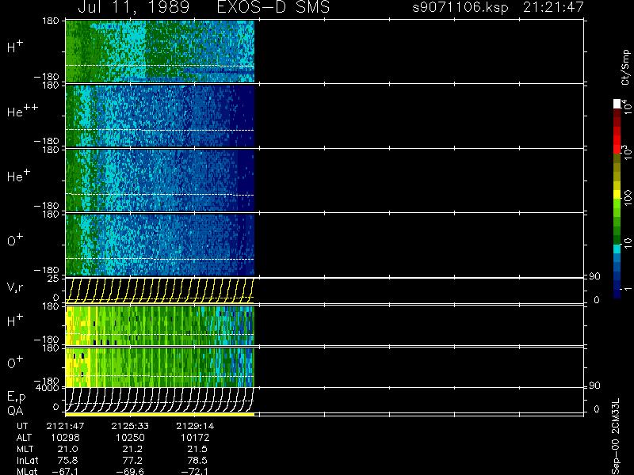Click the cyan color bar segment near 10
Viewport: 634px width, 475px height.
tap(617, 249)
